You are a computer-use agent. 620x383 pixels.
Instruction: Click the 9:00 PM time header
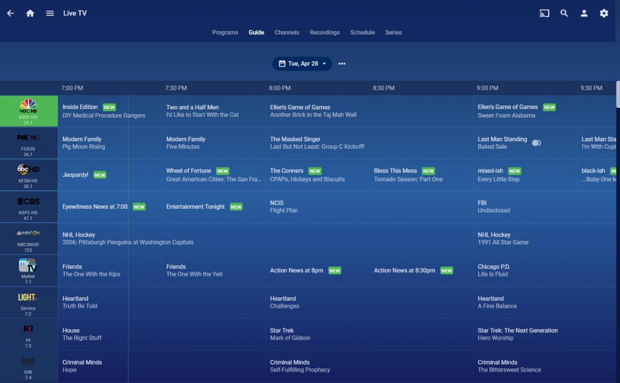(x=487, y=88)
